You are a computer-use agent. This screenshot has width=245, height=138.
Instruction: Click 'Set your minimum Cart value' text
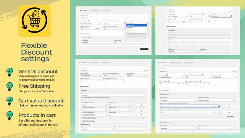click(36, 91)
